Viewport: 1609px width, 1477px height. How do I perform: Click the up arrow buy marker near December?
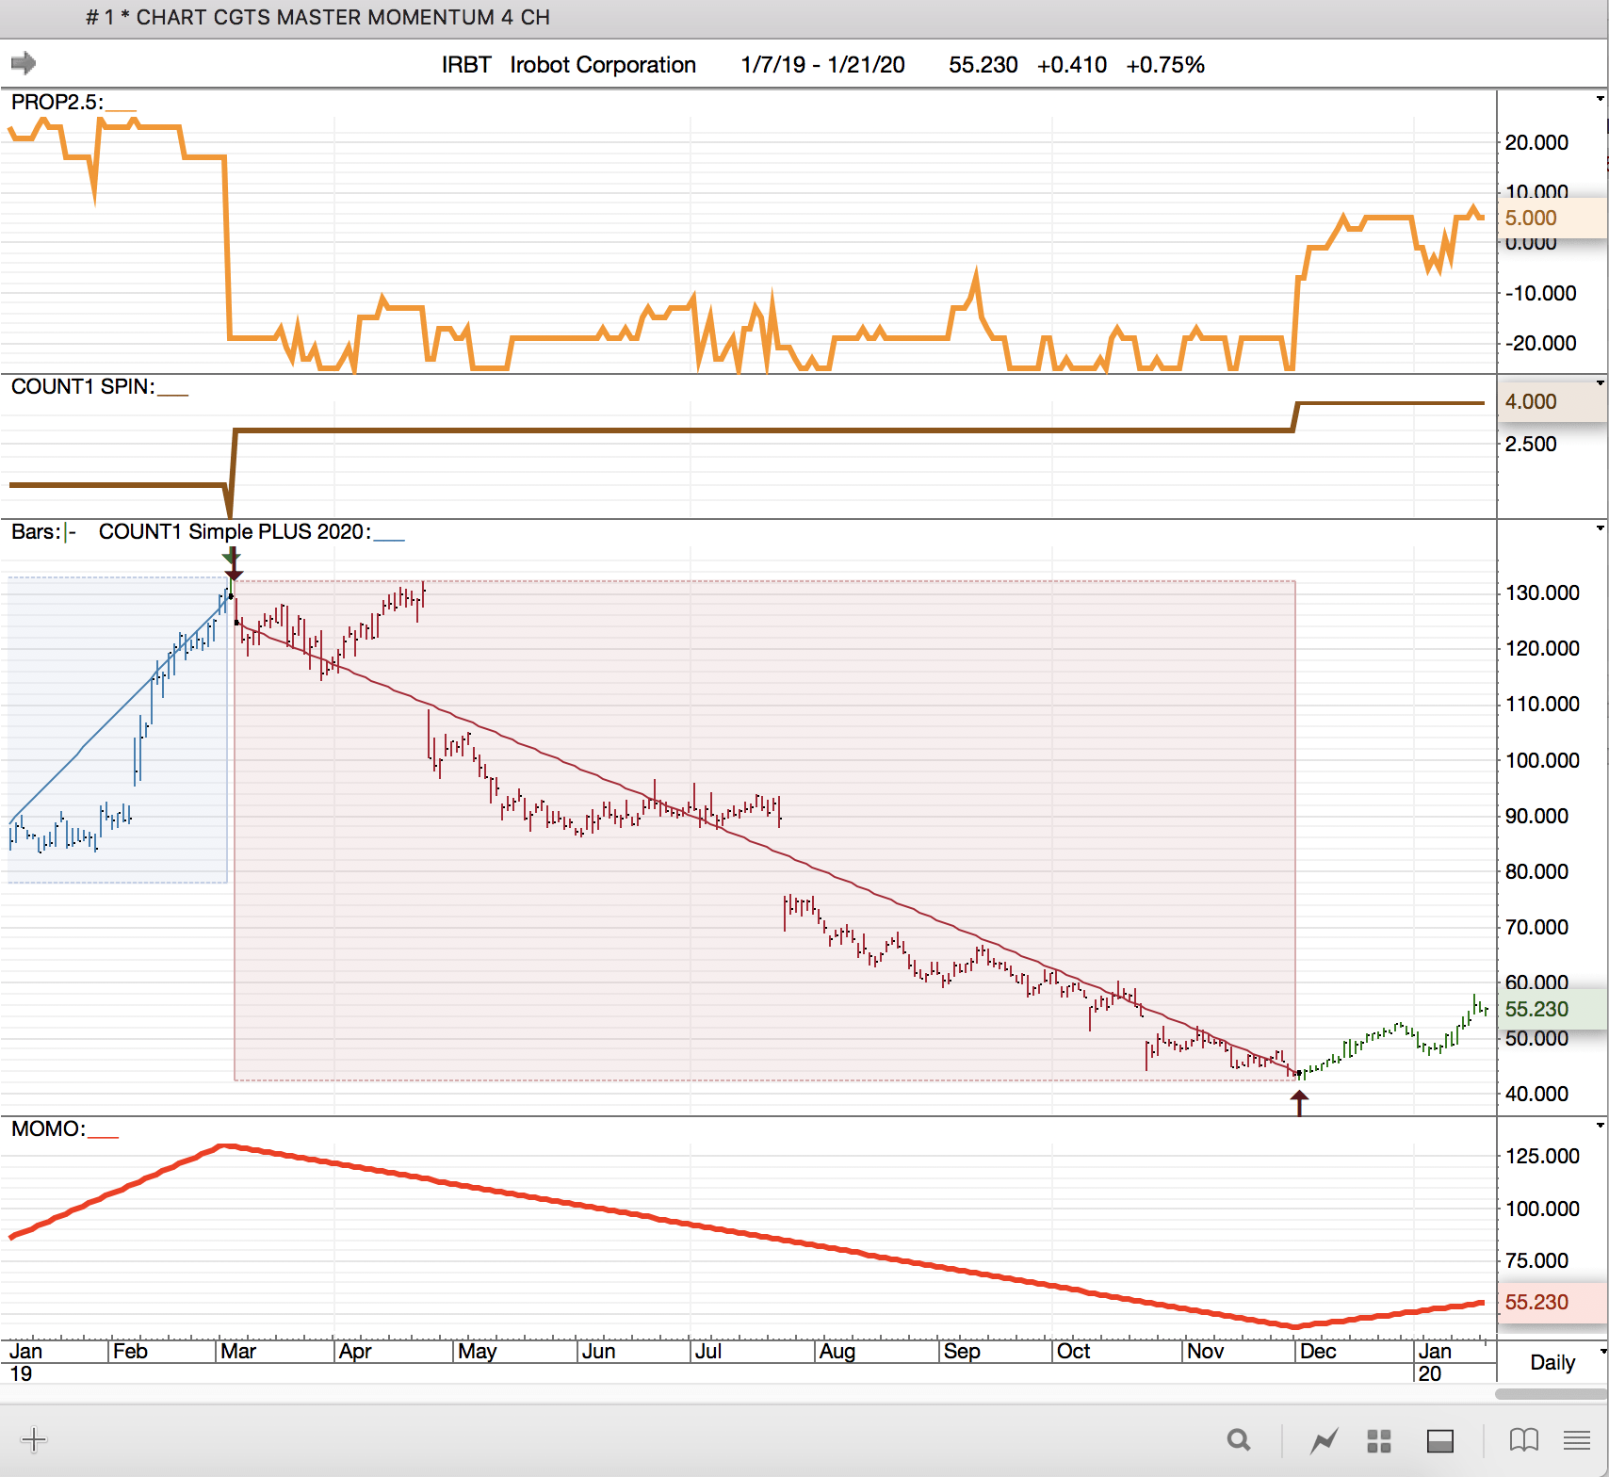(1300, 1102)
